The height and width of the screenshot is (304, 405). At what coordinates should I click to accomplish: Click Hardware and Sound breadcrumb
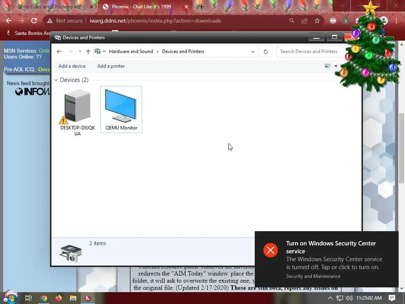[x=131, y=51]
